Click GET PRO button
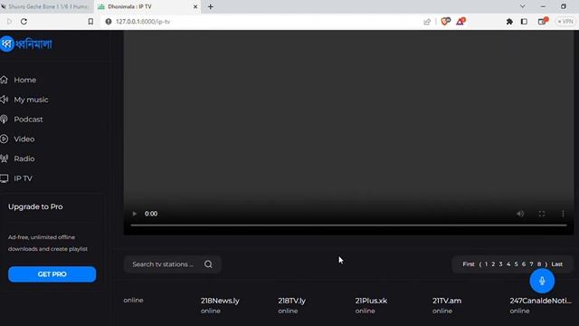579x326 pixels. tap(52, 274)
